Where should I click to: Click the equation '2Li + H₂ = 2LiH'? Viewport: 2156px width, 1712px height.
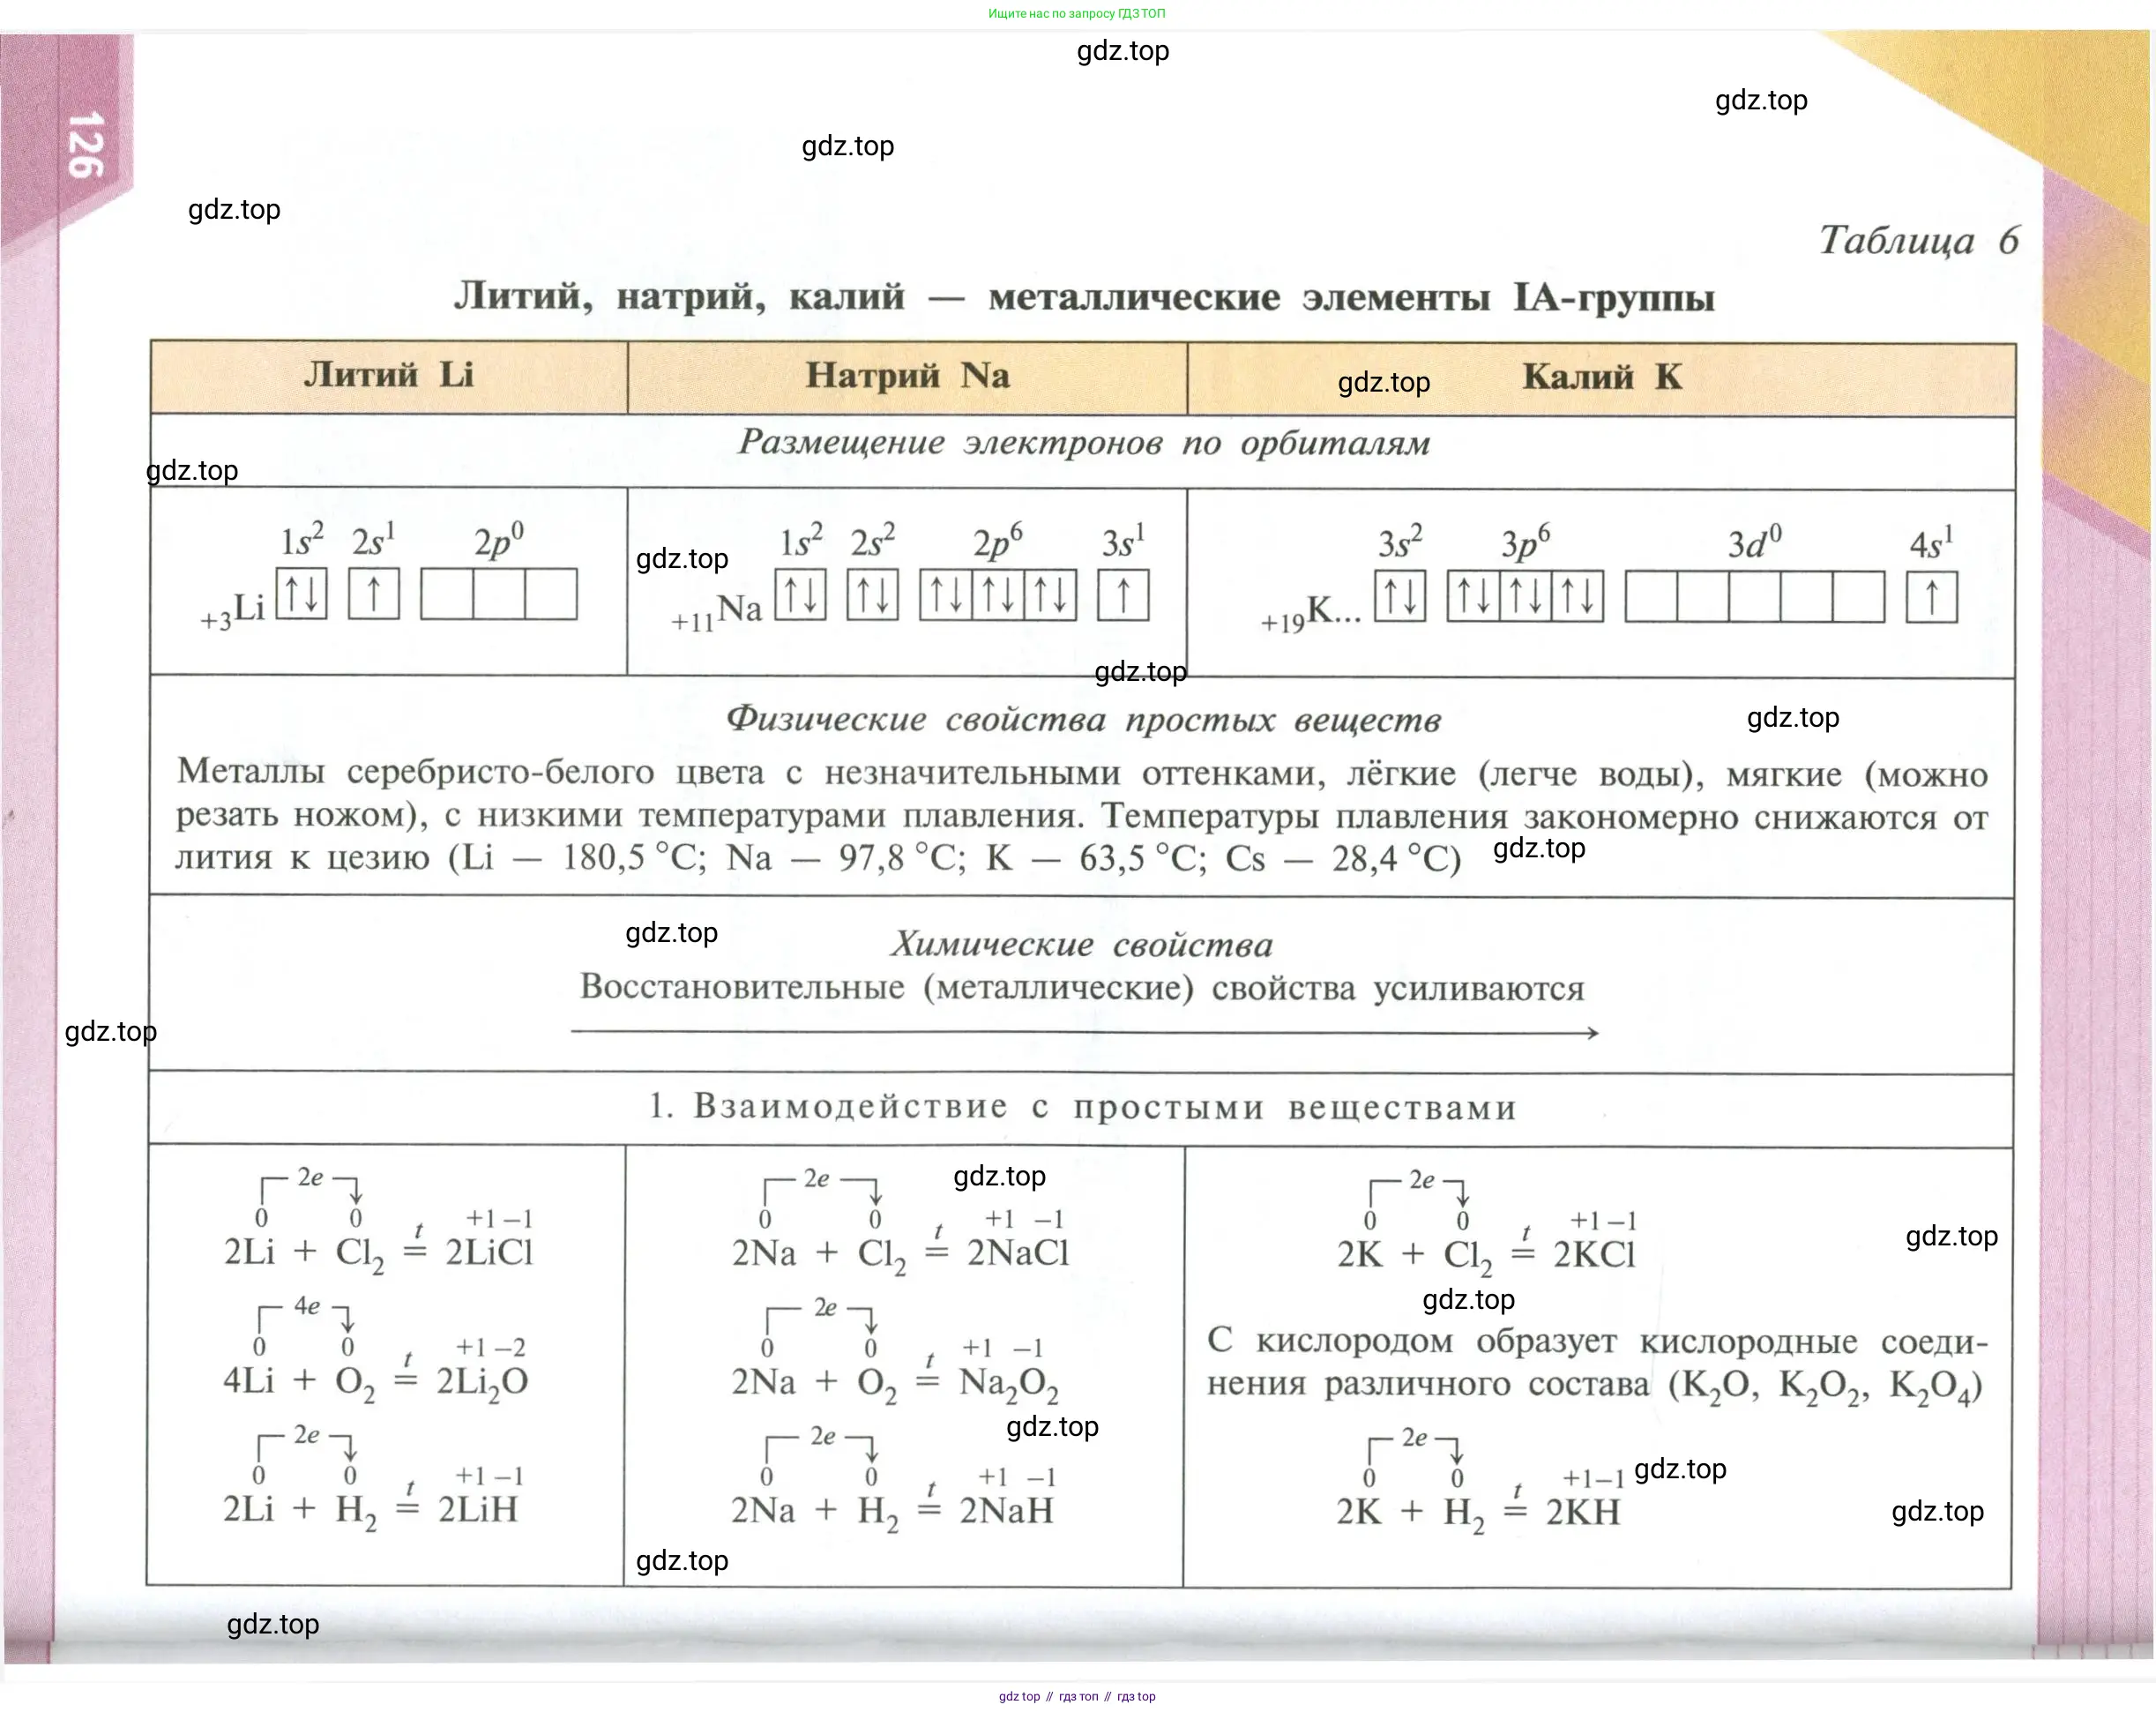click(371, 1511)
